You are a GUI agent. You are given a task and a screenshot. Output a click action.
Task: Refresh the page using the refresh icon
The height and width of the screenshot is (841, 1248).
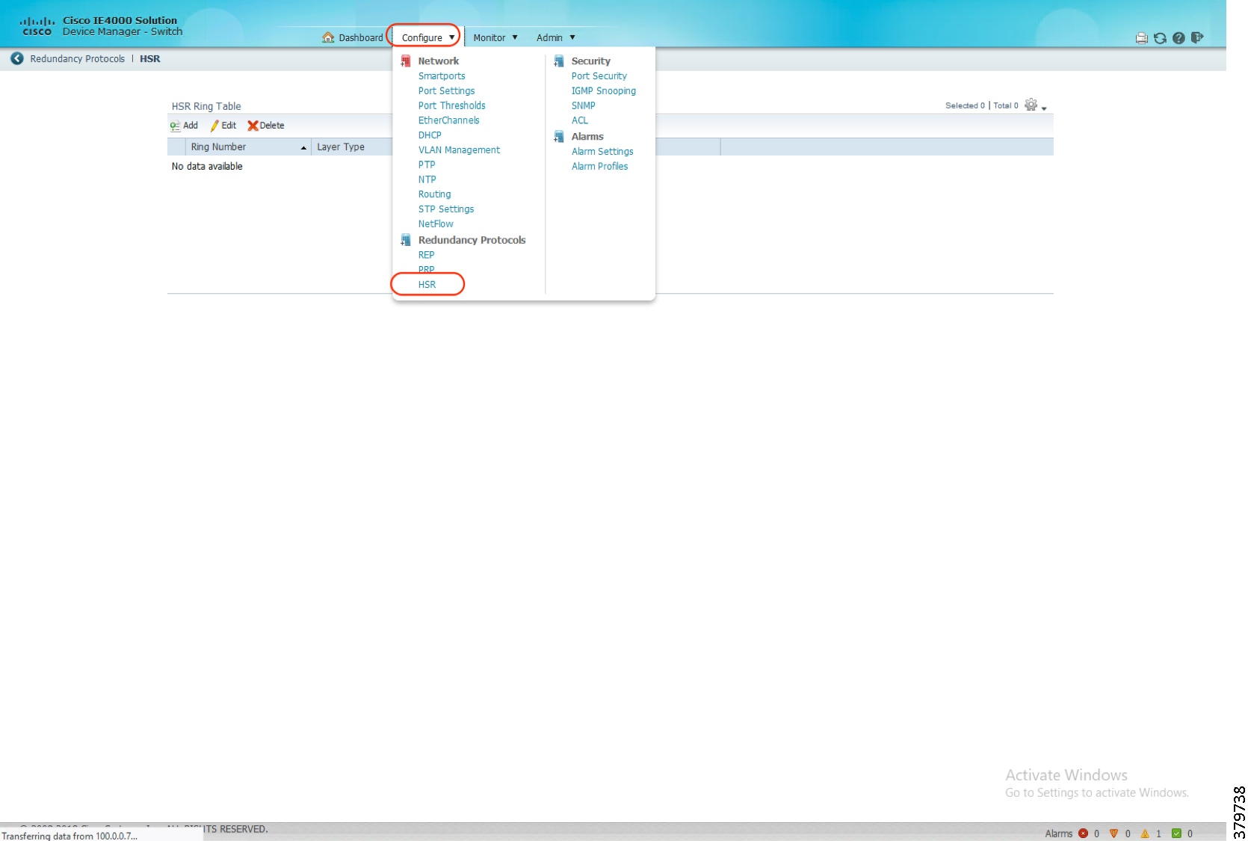1160,38
